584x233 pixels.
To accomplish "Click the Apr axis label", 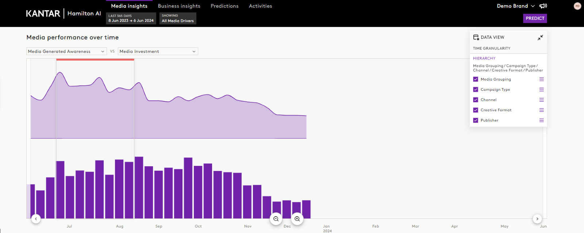I will [x=454, y=226].
